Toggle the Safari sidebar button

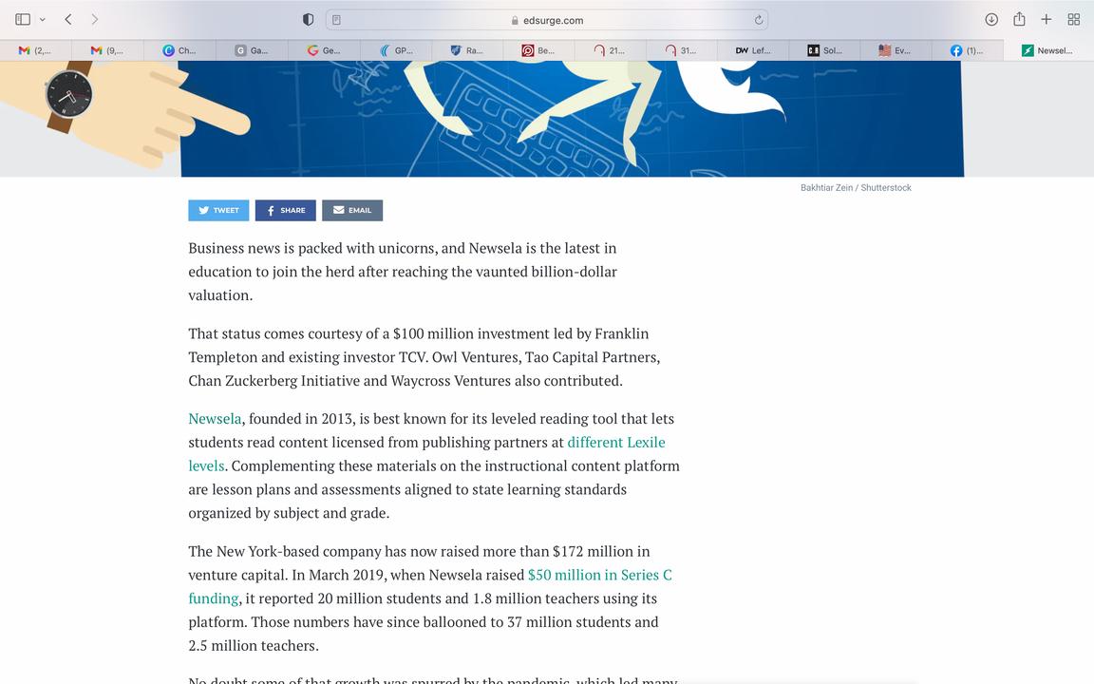[x=23, y=20]
